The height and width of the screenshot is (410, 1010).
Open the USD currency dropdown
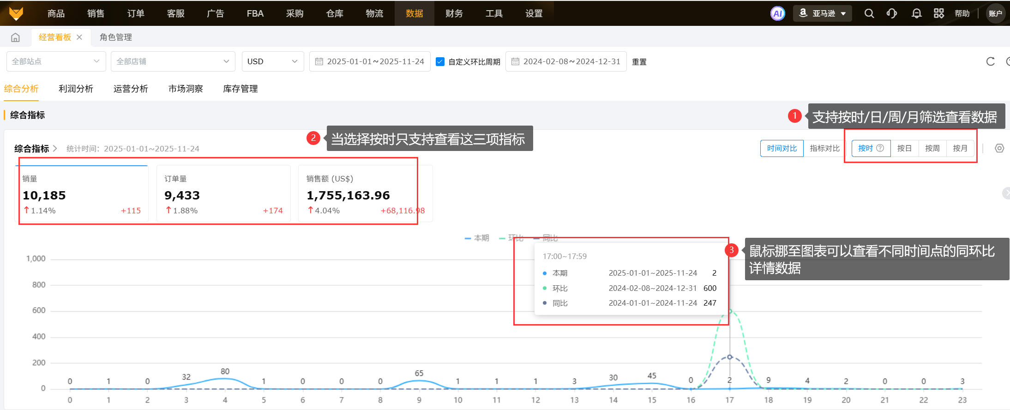click(x=272, y=61)
